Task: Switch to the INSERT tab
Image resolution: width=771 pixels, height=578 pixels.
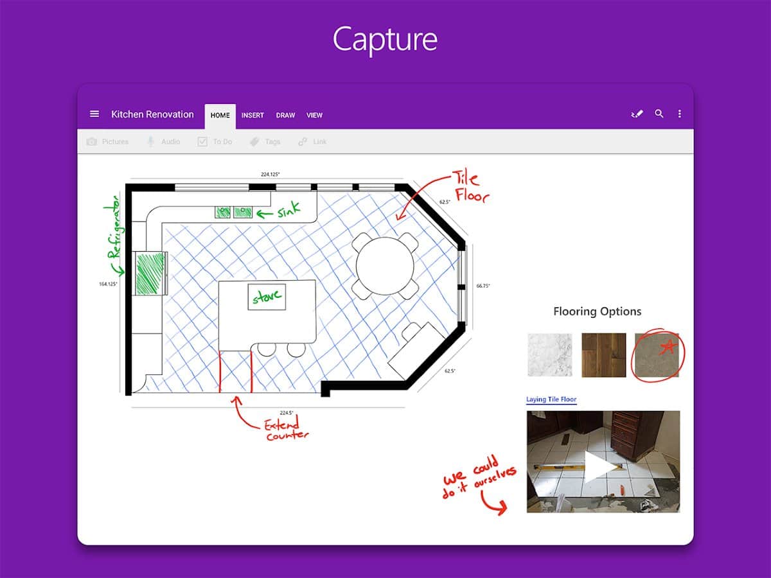Action: coord(253,116)
